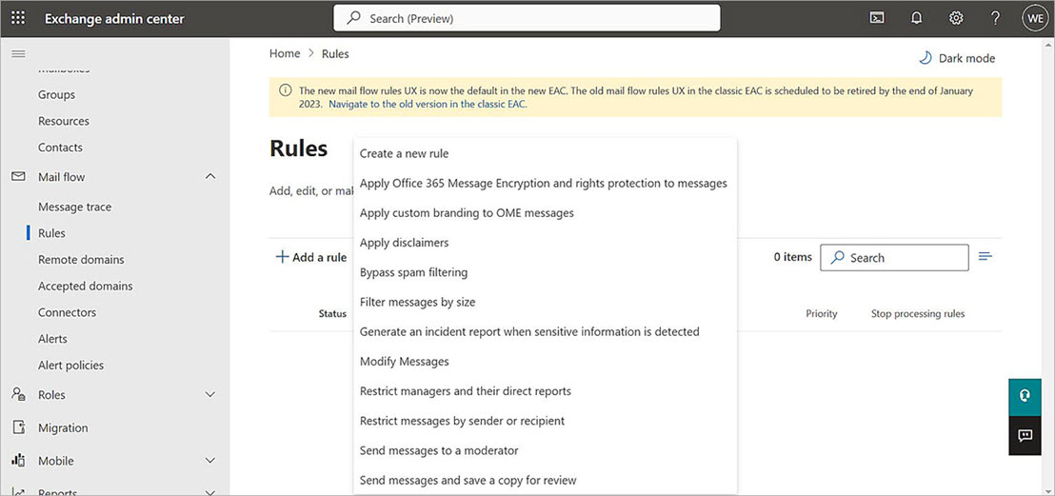Open Cloud Shell terminal icon in header
1055x496 pixels.
877,18
